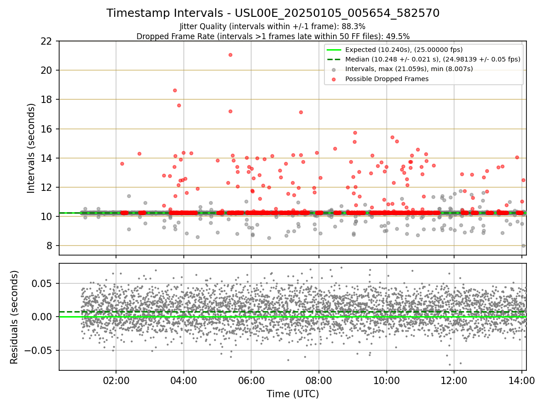Click the solid green line sample in the legend
546x410 pixels.
[x=334, y=50]
